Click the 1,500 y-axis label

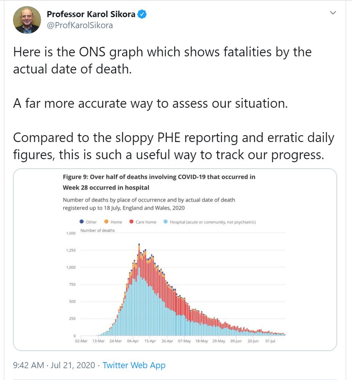(x=71, y=233)
